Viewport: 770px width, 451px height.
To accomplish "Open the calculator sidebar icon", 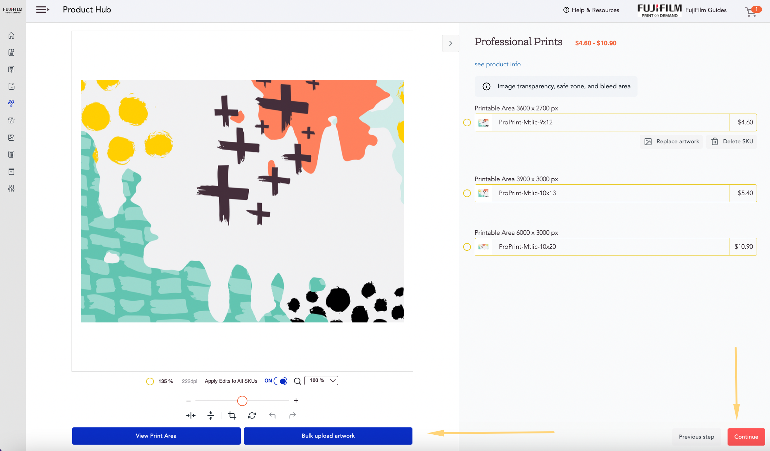I will [11, 154].
